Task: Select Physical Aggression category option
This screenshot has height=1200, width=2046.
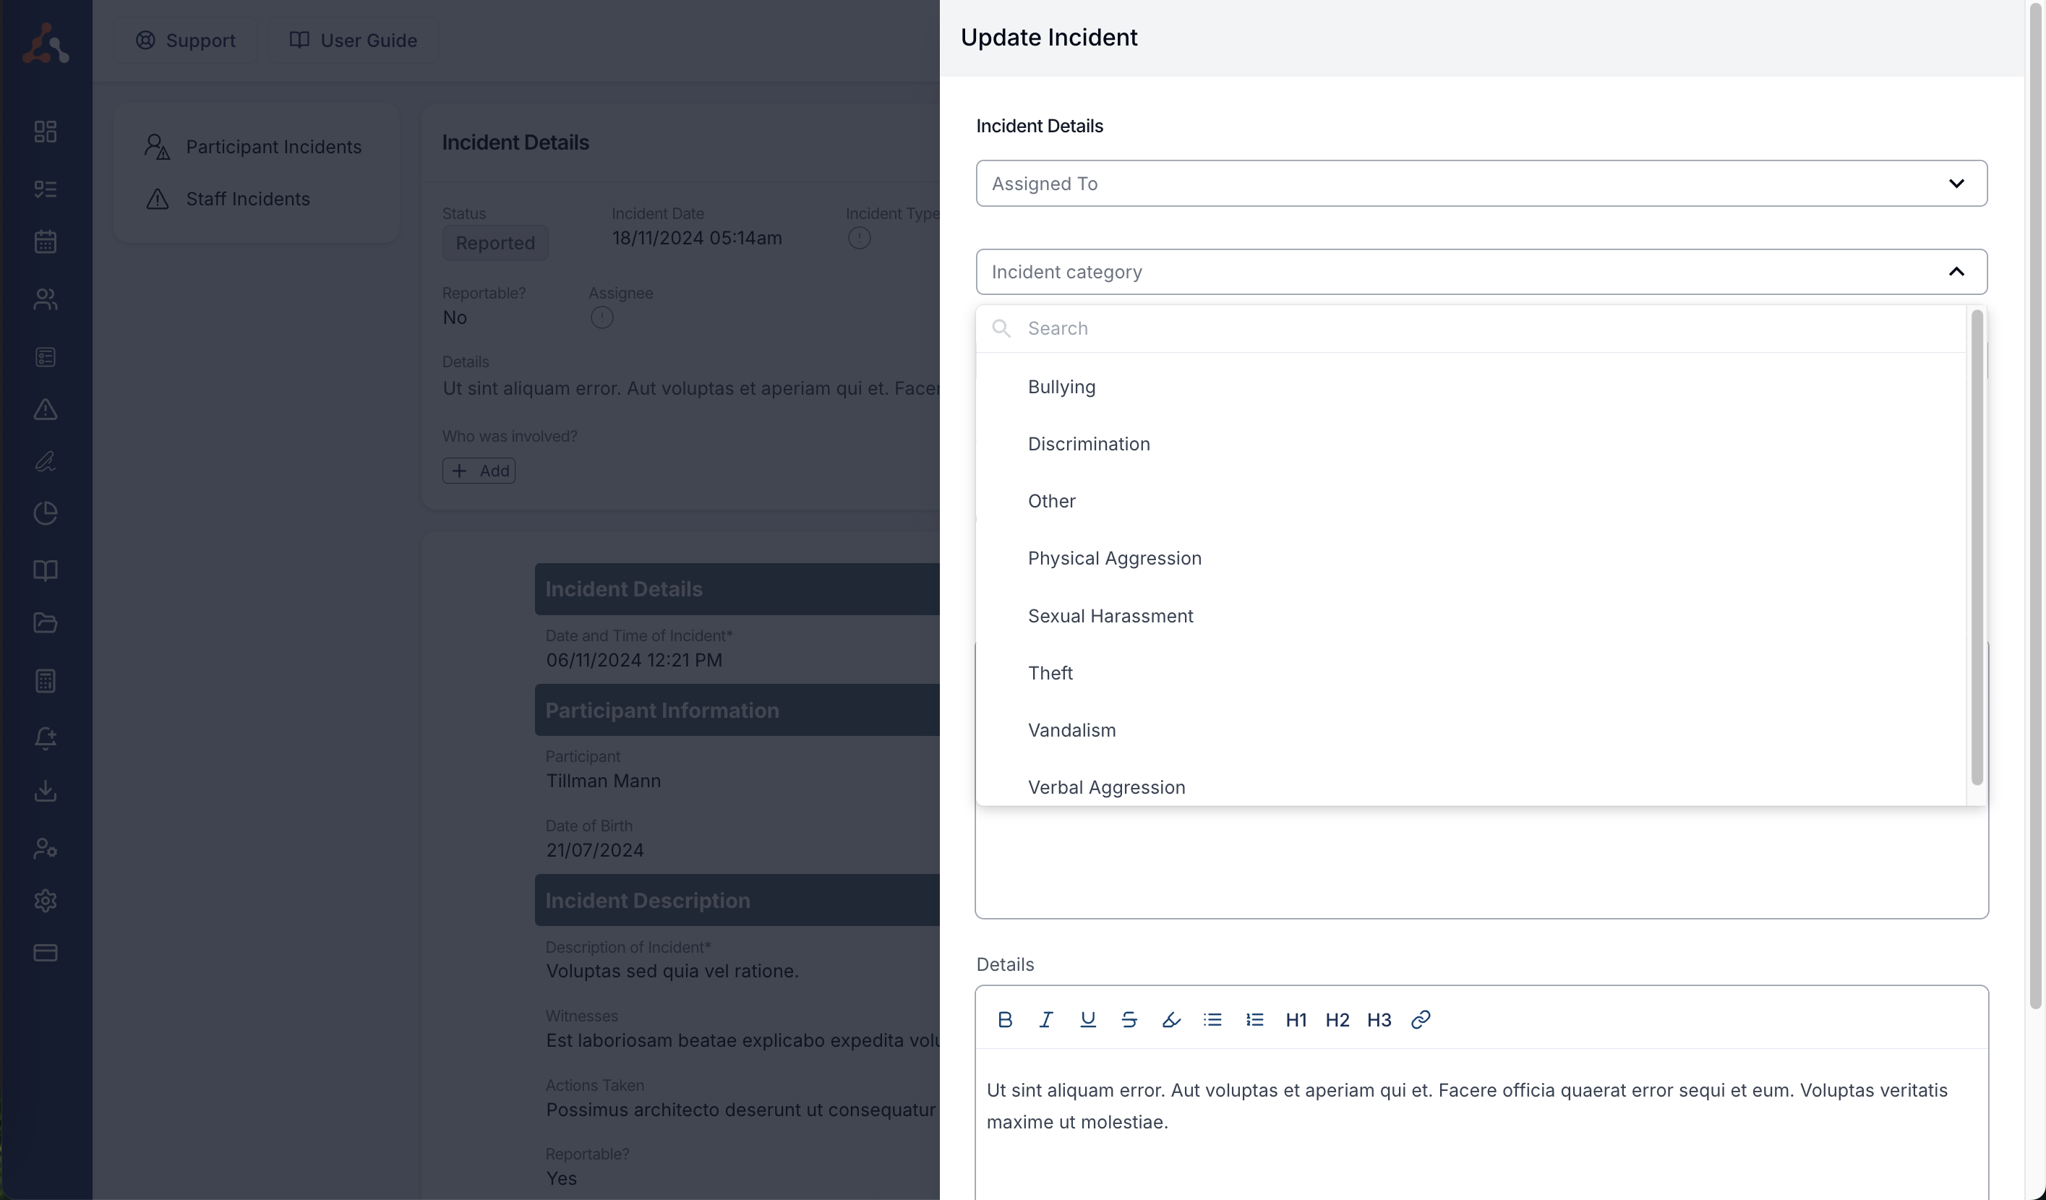Action: (x=1471, y=559)
